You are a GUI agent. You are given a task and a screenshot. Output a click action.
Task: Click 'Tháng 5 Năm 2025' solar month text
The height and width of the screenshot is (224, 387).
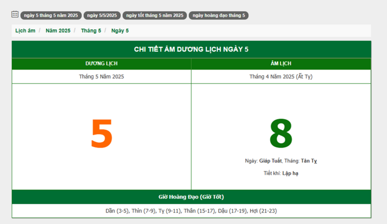(x=101, y=76)
